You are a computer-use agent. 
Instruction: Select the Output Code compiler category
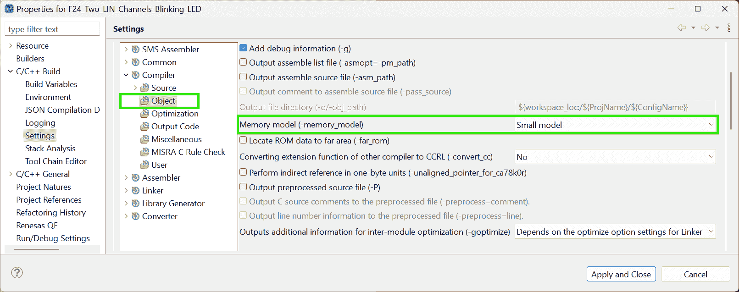175,127
